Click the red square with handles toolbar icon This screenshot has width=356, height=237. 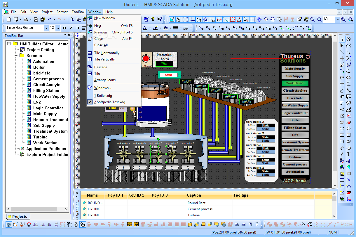(232, 19)
